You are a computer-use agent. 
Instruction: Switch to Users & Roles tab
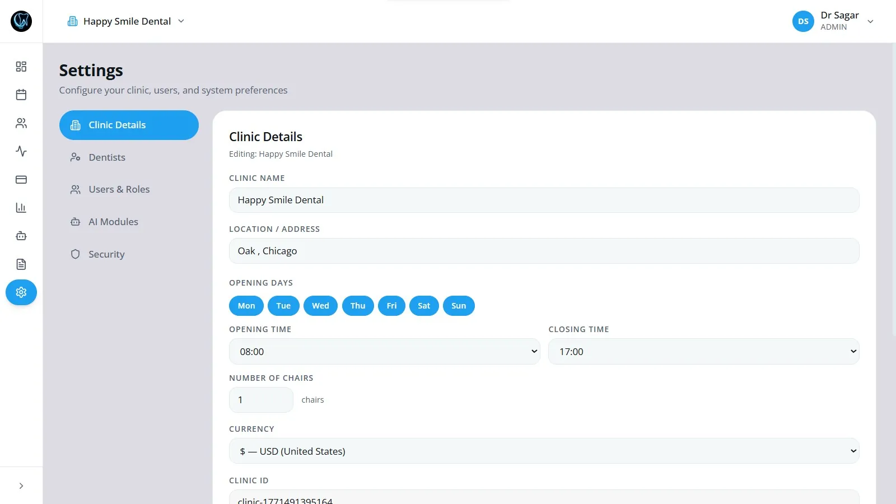click(x=129, y=189)
